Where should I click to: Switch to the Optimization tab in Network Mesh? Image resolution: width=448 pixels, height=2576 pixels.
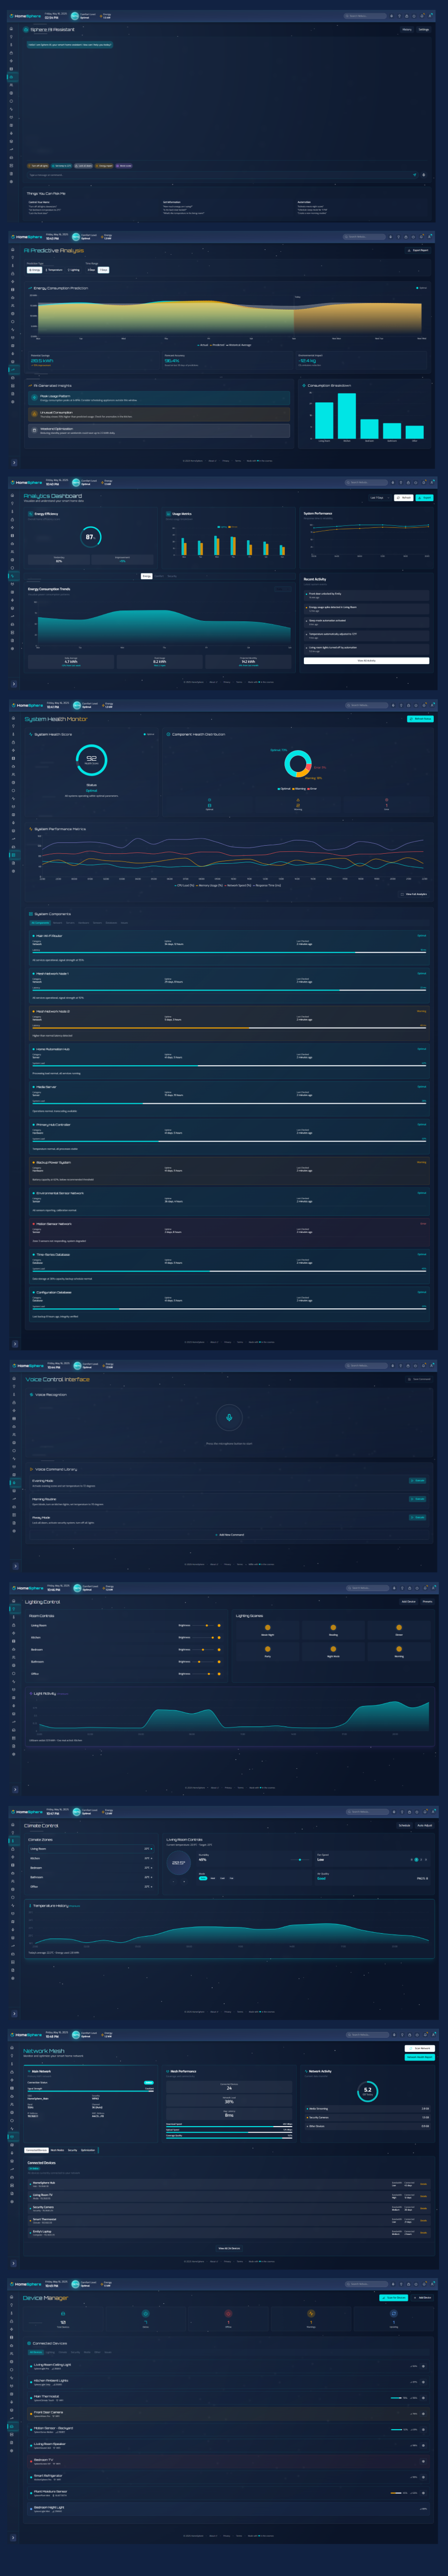point(88,2150)
